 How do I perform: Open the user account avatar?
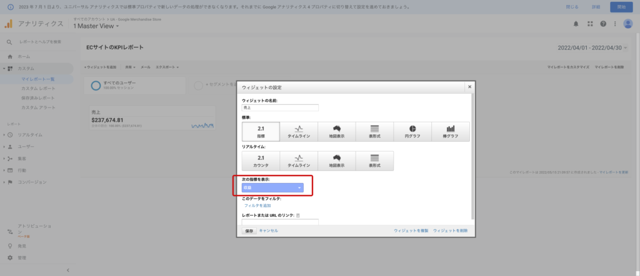[627, 24]
